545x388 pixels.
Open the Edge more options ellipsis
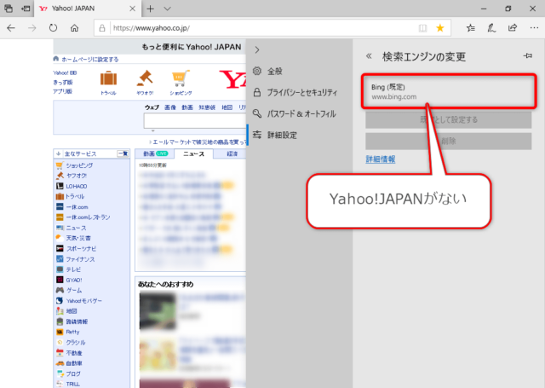pos(534,28)
